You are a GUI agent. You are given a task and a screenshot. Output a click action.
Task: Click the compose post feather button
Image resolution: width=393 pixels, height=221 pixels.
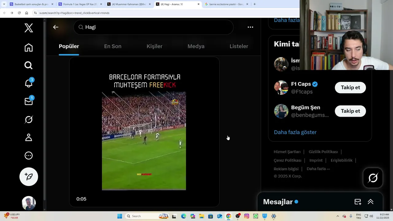29,177
